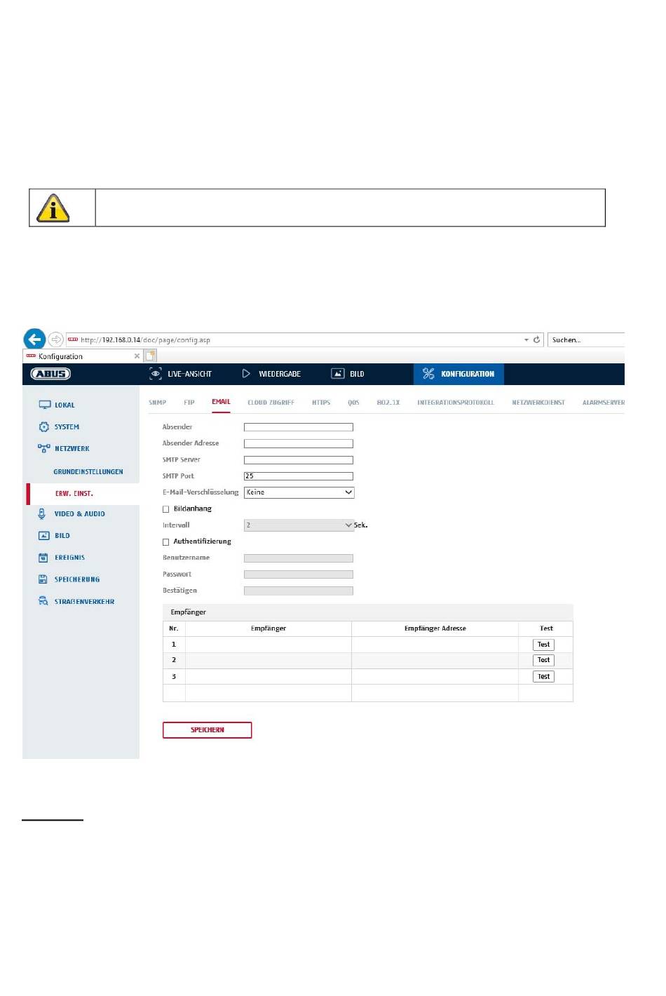Open the E-Mail-Verschlüsselung dropdown
The height and width of the screenshot is (996, 666).
pyautogui.click(x=299, y=492)
